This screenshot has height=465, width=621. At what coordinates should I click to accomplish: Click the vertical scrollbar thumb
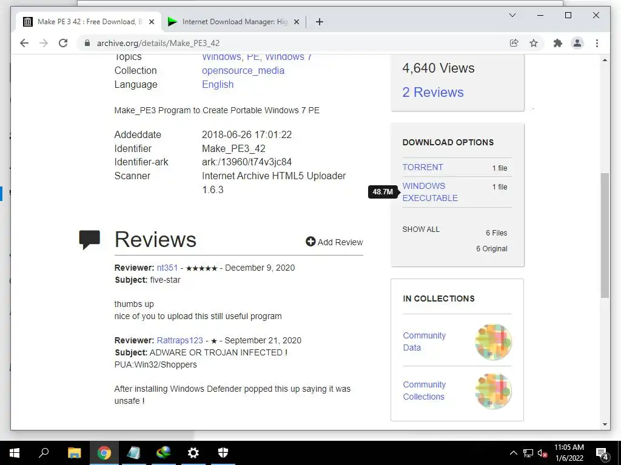click(605, 236)
